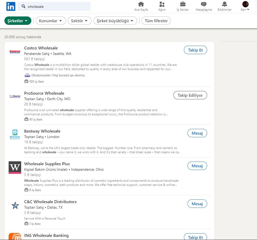Open ING Wholesale Banking title link
The image size is (257, 240).
46,235
